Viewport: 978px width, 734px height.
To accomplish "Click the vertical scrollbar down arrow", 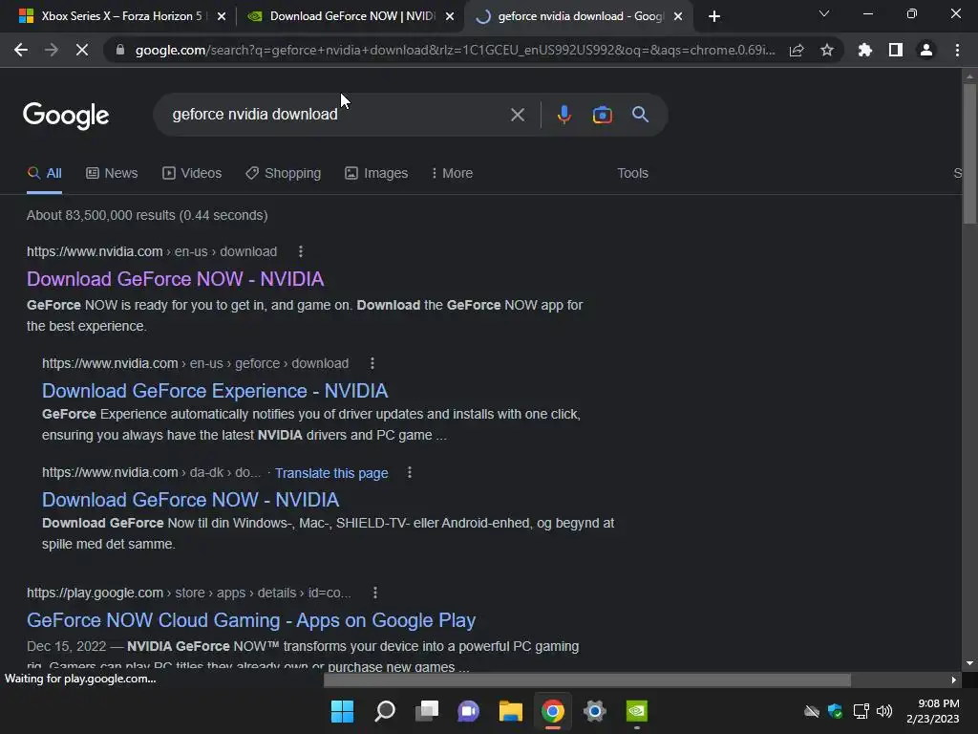I will click(x=969, y=663).
